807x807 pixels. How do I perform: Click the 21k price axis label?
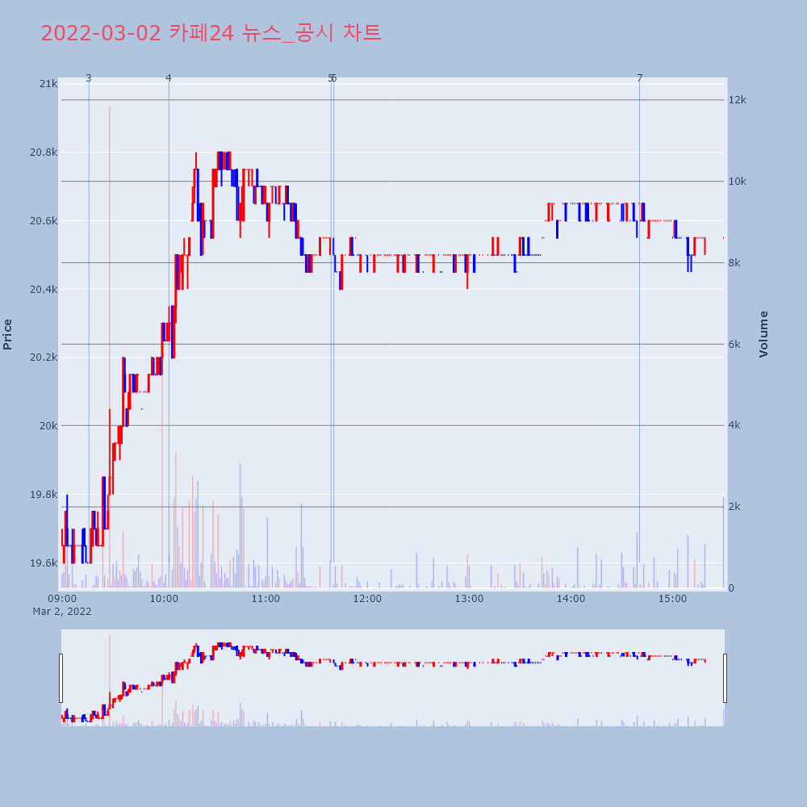[48, 84]
